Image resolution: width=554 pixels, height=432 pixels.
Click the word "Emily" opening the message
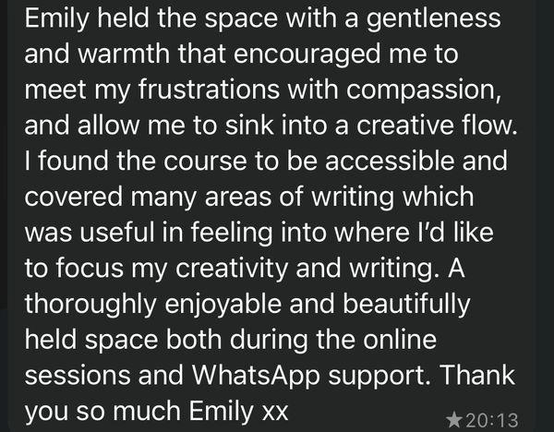coord(55,18)
